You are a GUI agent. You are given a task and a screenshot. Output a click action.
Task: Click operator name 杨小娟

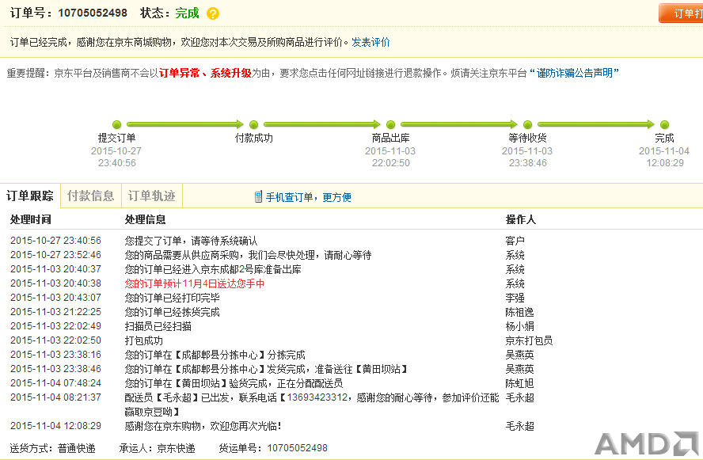(x=519, y=326)
